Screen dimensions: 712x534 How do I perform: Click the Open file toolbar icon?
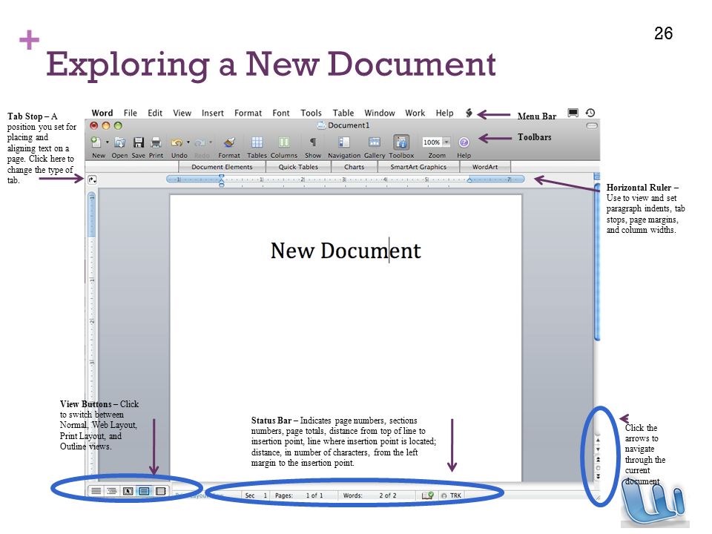tap(119, 142)
